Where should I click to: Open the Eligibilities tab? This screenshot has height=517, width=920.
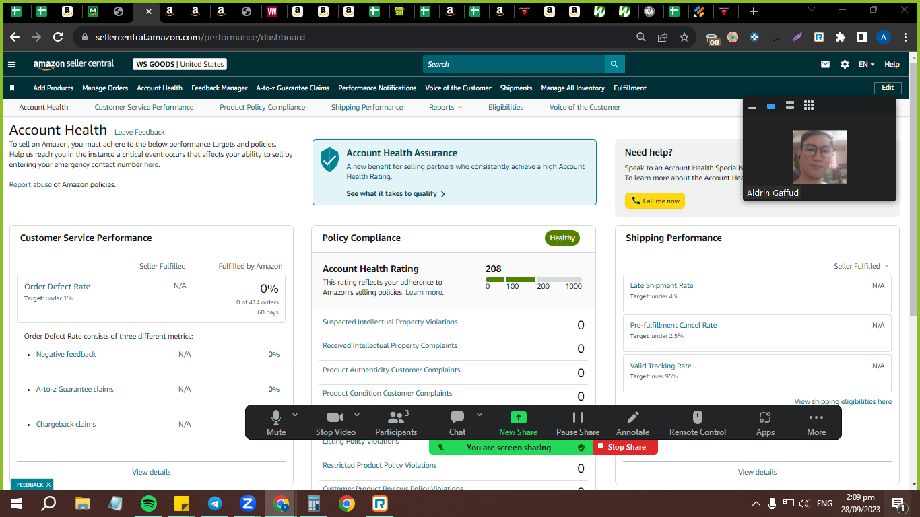tap(506, 107)
